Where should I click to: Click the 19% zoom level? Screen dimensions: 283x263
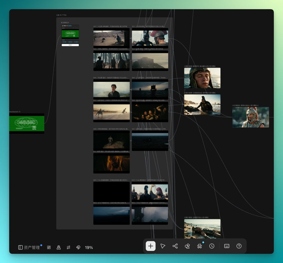click(x=89, y=248)
